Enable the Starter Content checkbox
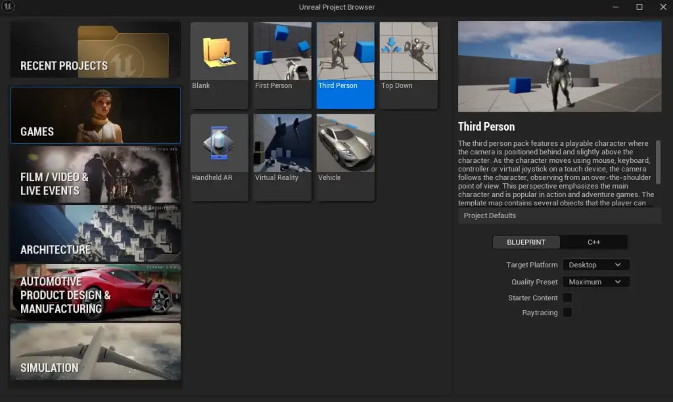The width and height of the screenshot is (673, 402). (567, 298)
